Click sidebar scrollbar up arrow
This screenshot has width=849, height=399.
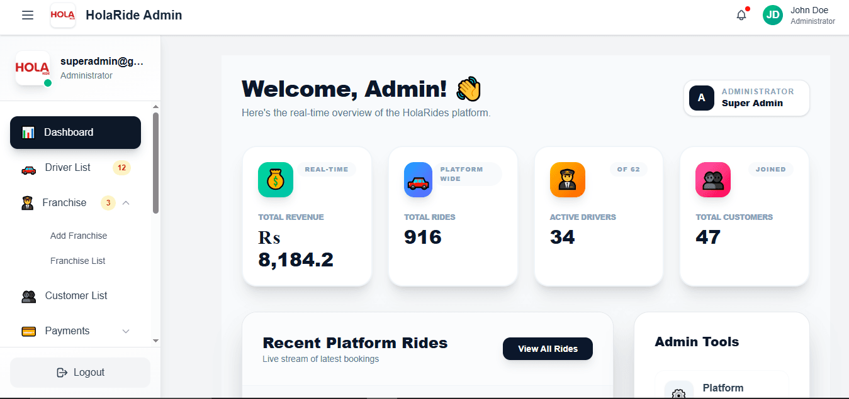point(156,107)
